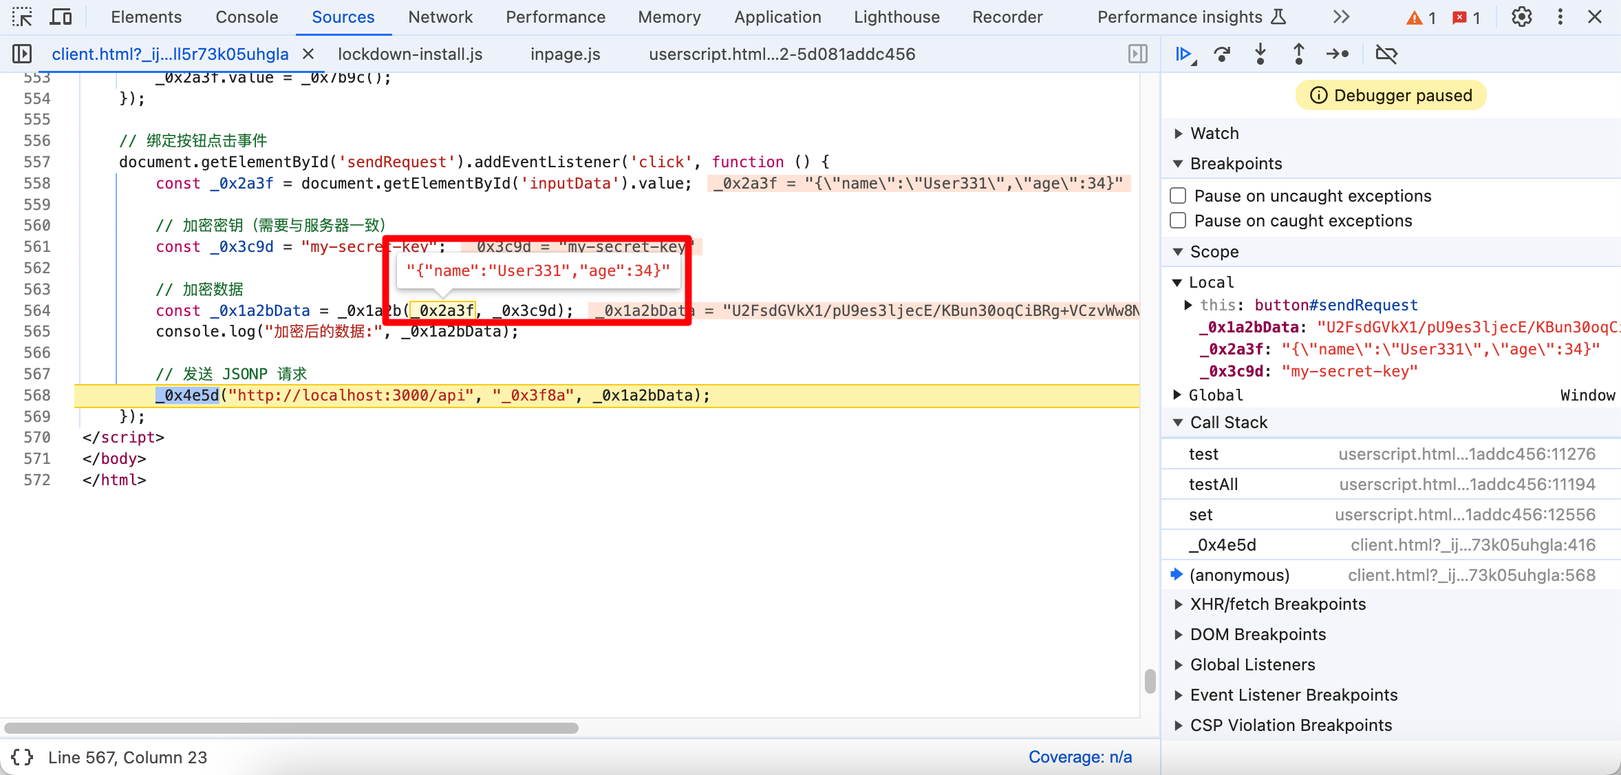Viewport: 1621px width, 775px height.
Task: Enable Pause on uncaught exceptions
Action: click(1178, 195)
